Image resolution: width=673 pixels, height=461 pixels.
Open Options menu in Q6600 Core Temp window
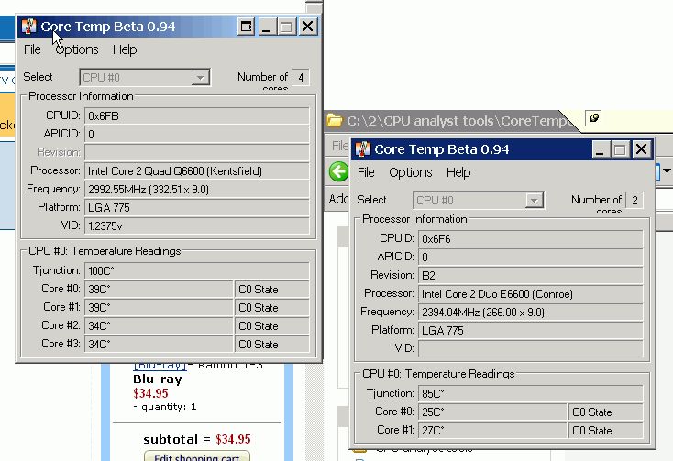[77, 49]
